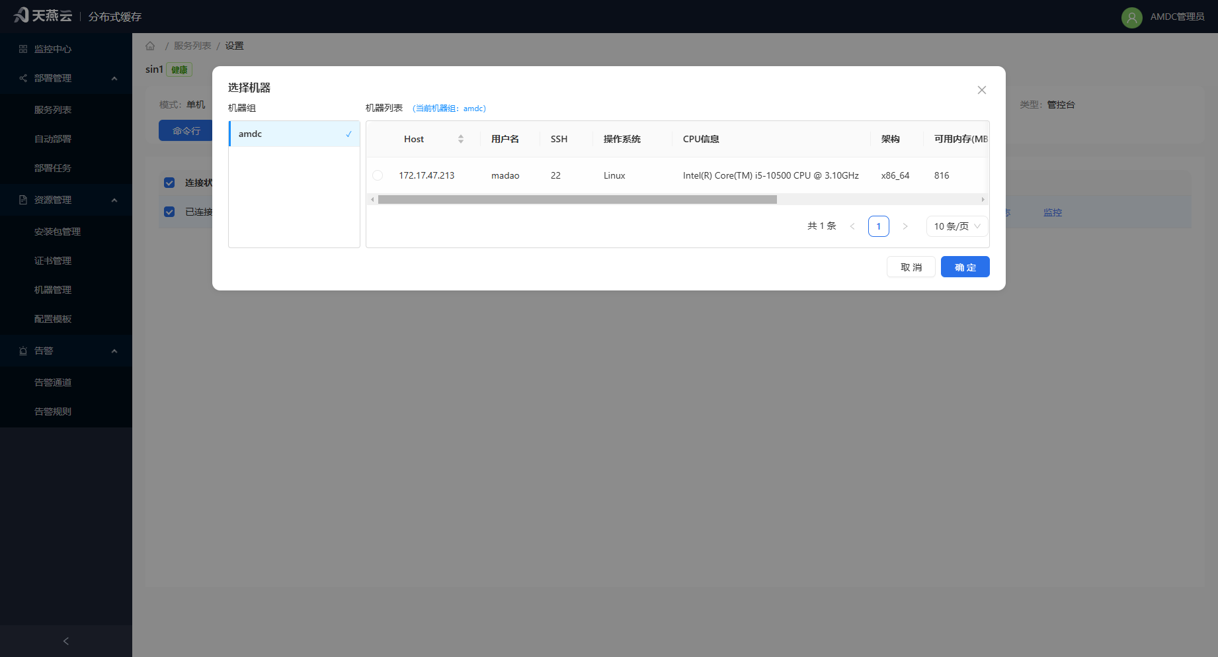Click the 确定 button

click(x=965, y=267)
